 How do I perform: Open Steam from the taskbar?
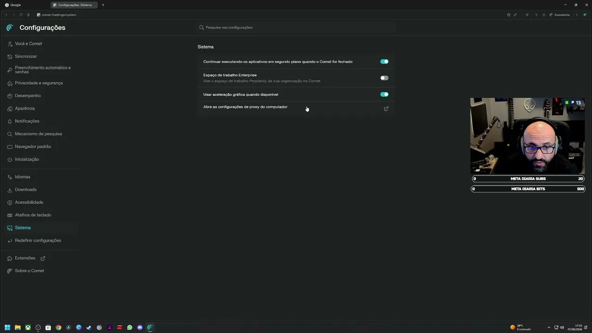[x=89, y=327]
